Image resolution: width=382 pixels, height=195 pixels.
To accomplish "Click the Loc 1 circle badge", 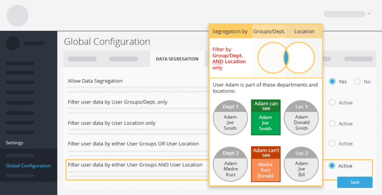I will [301, 117].
